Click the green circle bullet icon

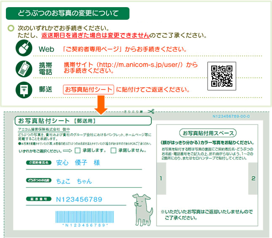pos(11,28)
